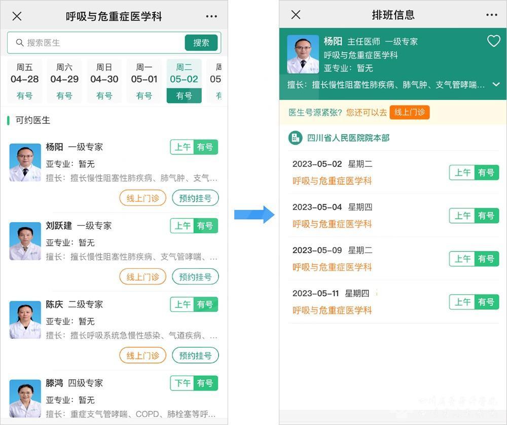Viewport: 507px width, 425px height.
Task: Close the 排班信息 page with X
Action: [296, 15]
